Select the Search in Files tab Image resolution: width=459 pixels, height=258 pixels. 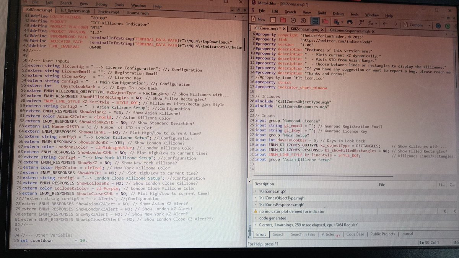[303, 234]
